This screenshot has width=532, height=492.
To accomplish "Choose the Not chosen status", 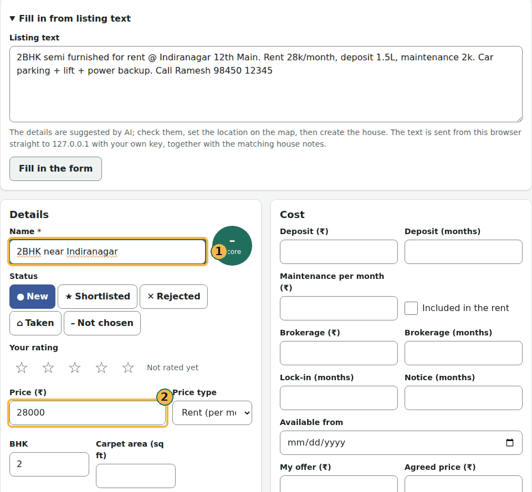I will tap(102, 323).
